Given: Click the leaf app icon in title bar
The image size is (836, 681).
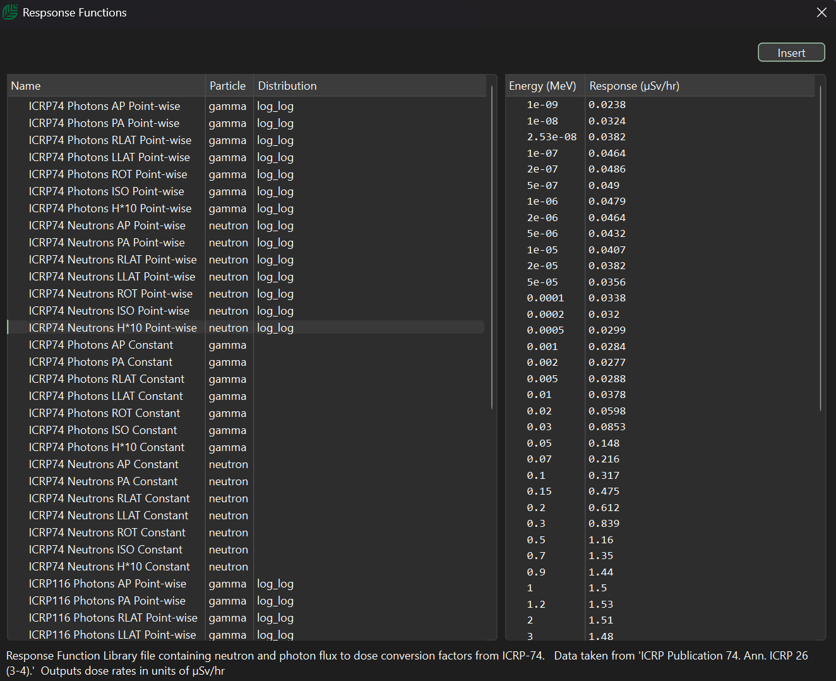Looking at the screenshot, I should [10, 12].
